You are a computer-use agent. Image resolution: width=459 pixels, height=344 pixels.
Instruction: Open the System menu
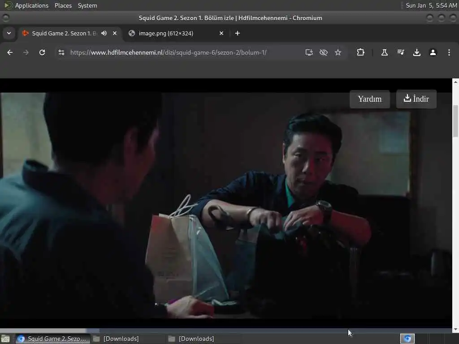(87, 5)
